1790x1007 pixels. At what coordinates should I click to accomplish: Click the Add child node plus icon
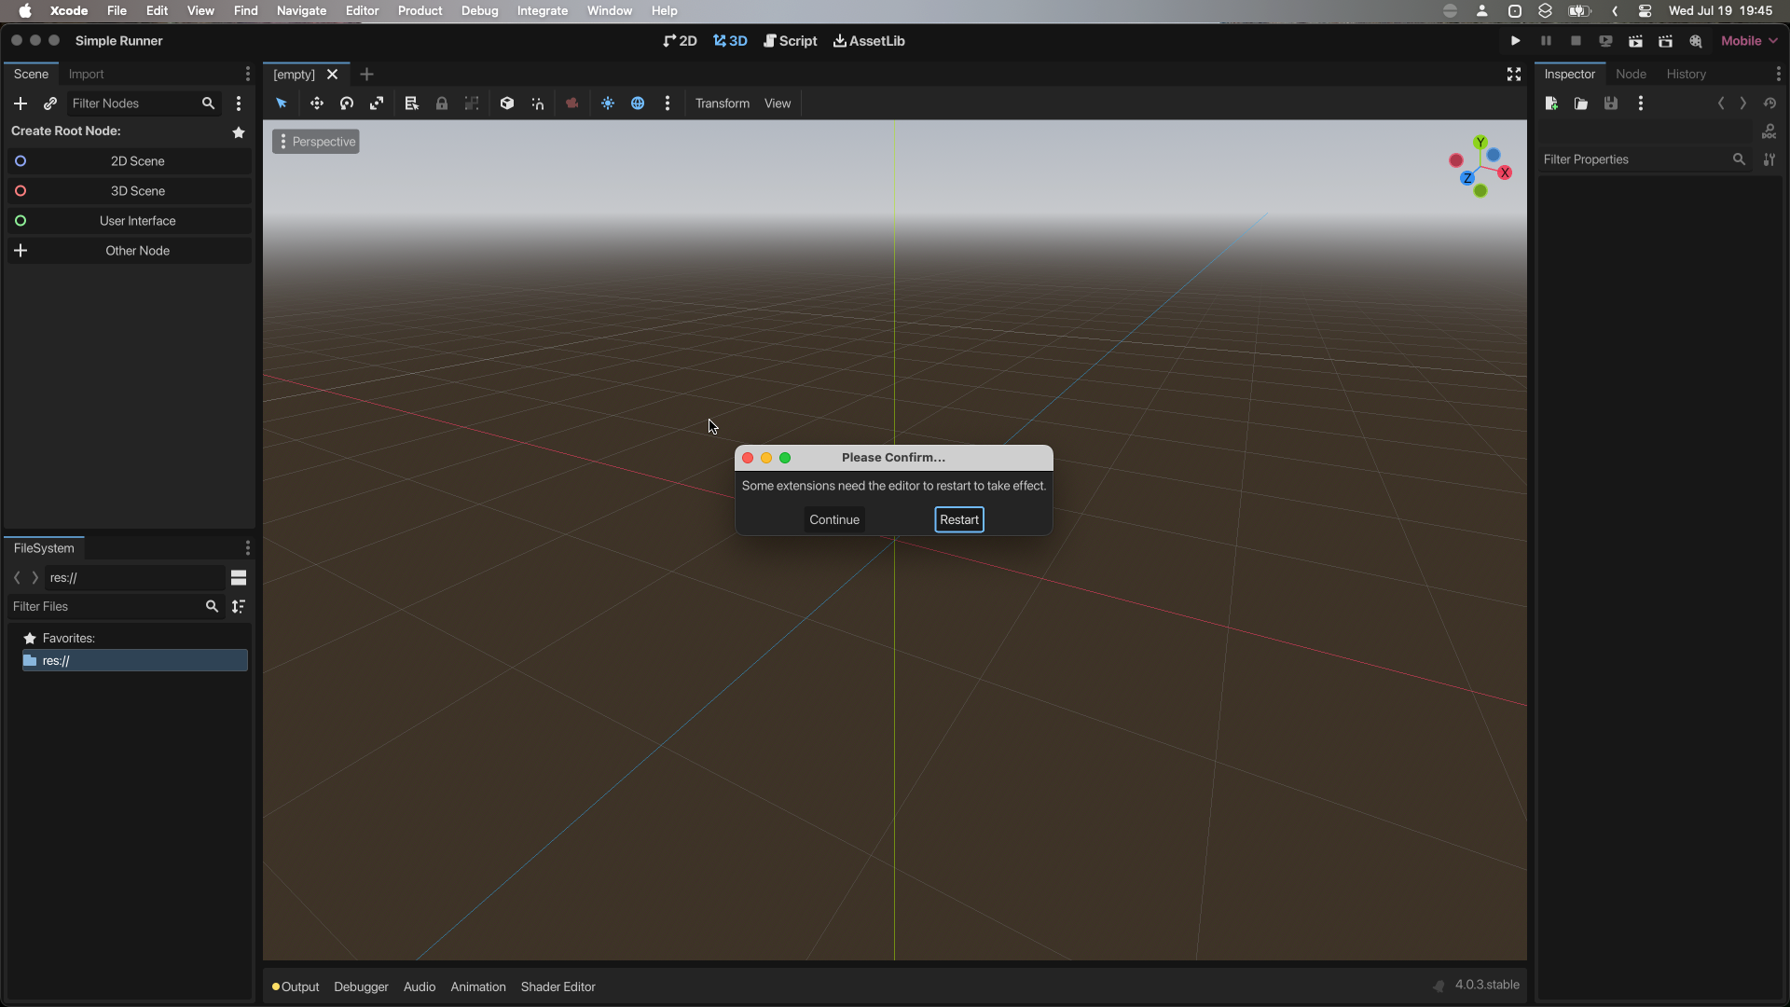coord(21,103)
